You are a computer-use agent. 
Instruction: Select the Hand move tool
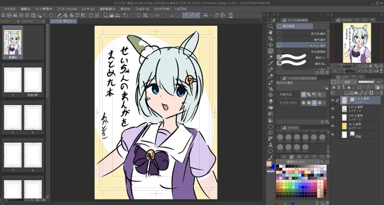[x=270, y=32]
